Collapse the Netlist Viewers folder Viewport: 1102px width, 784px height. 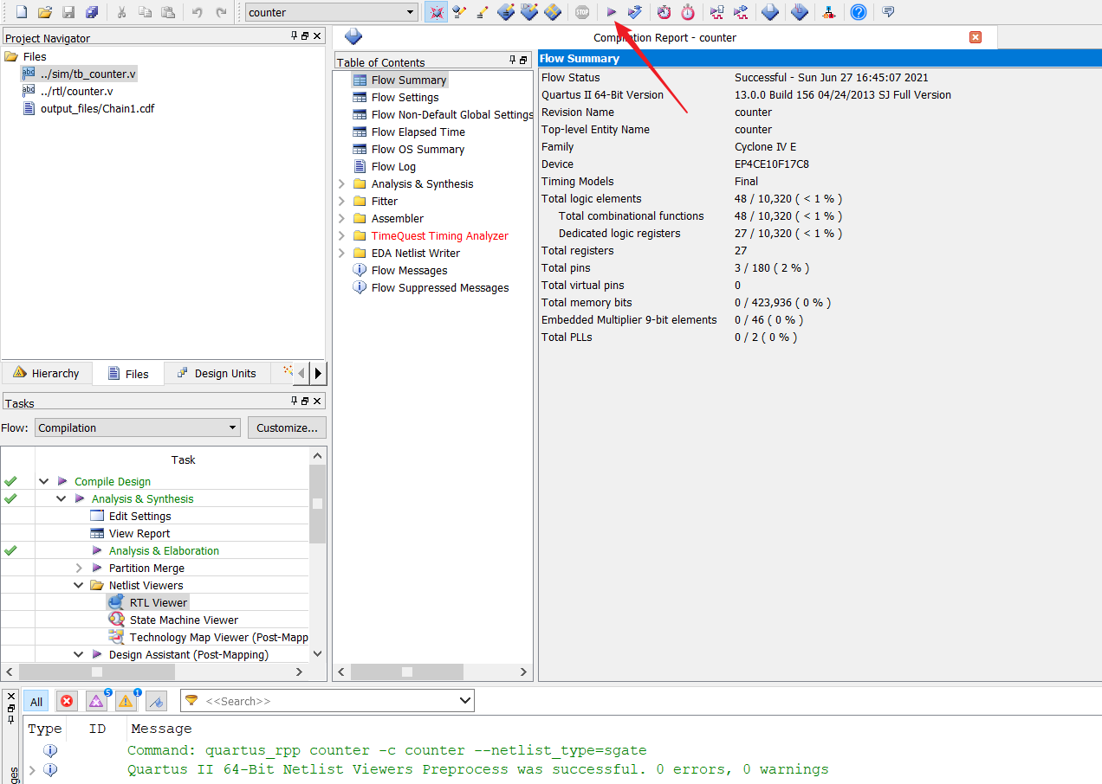point(79,585)
